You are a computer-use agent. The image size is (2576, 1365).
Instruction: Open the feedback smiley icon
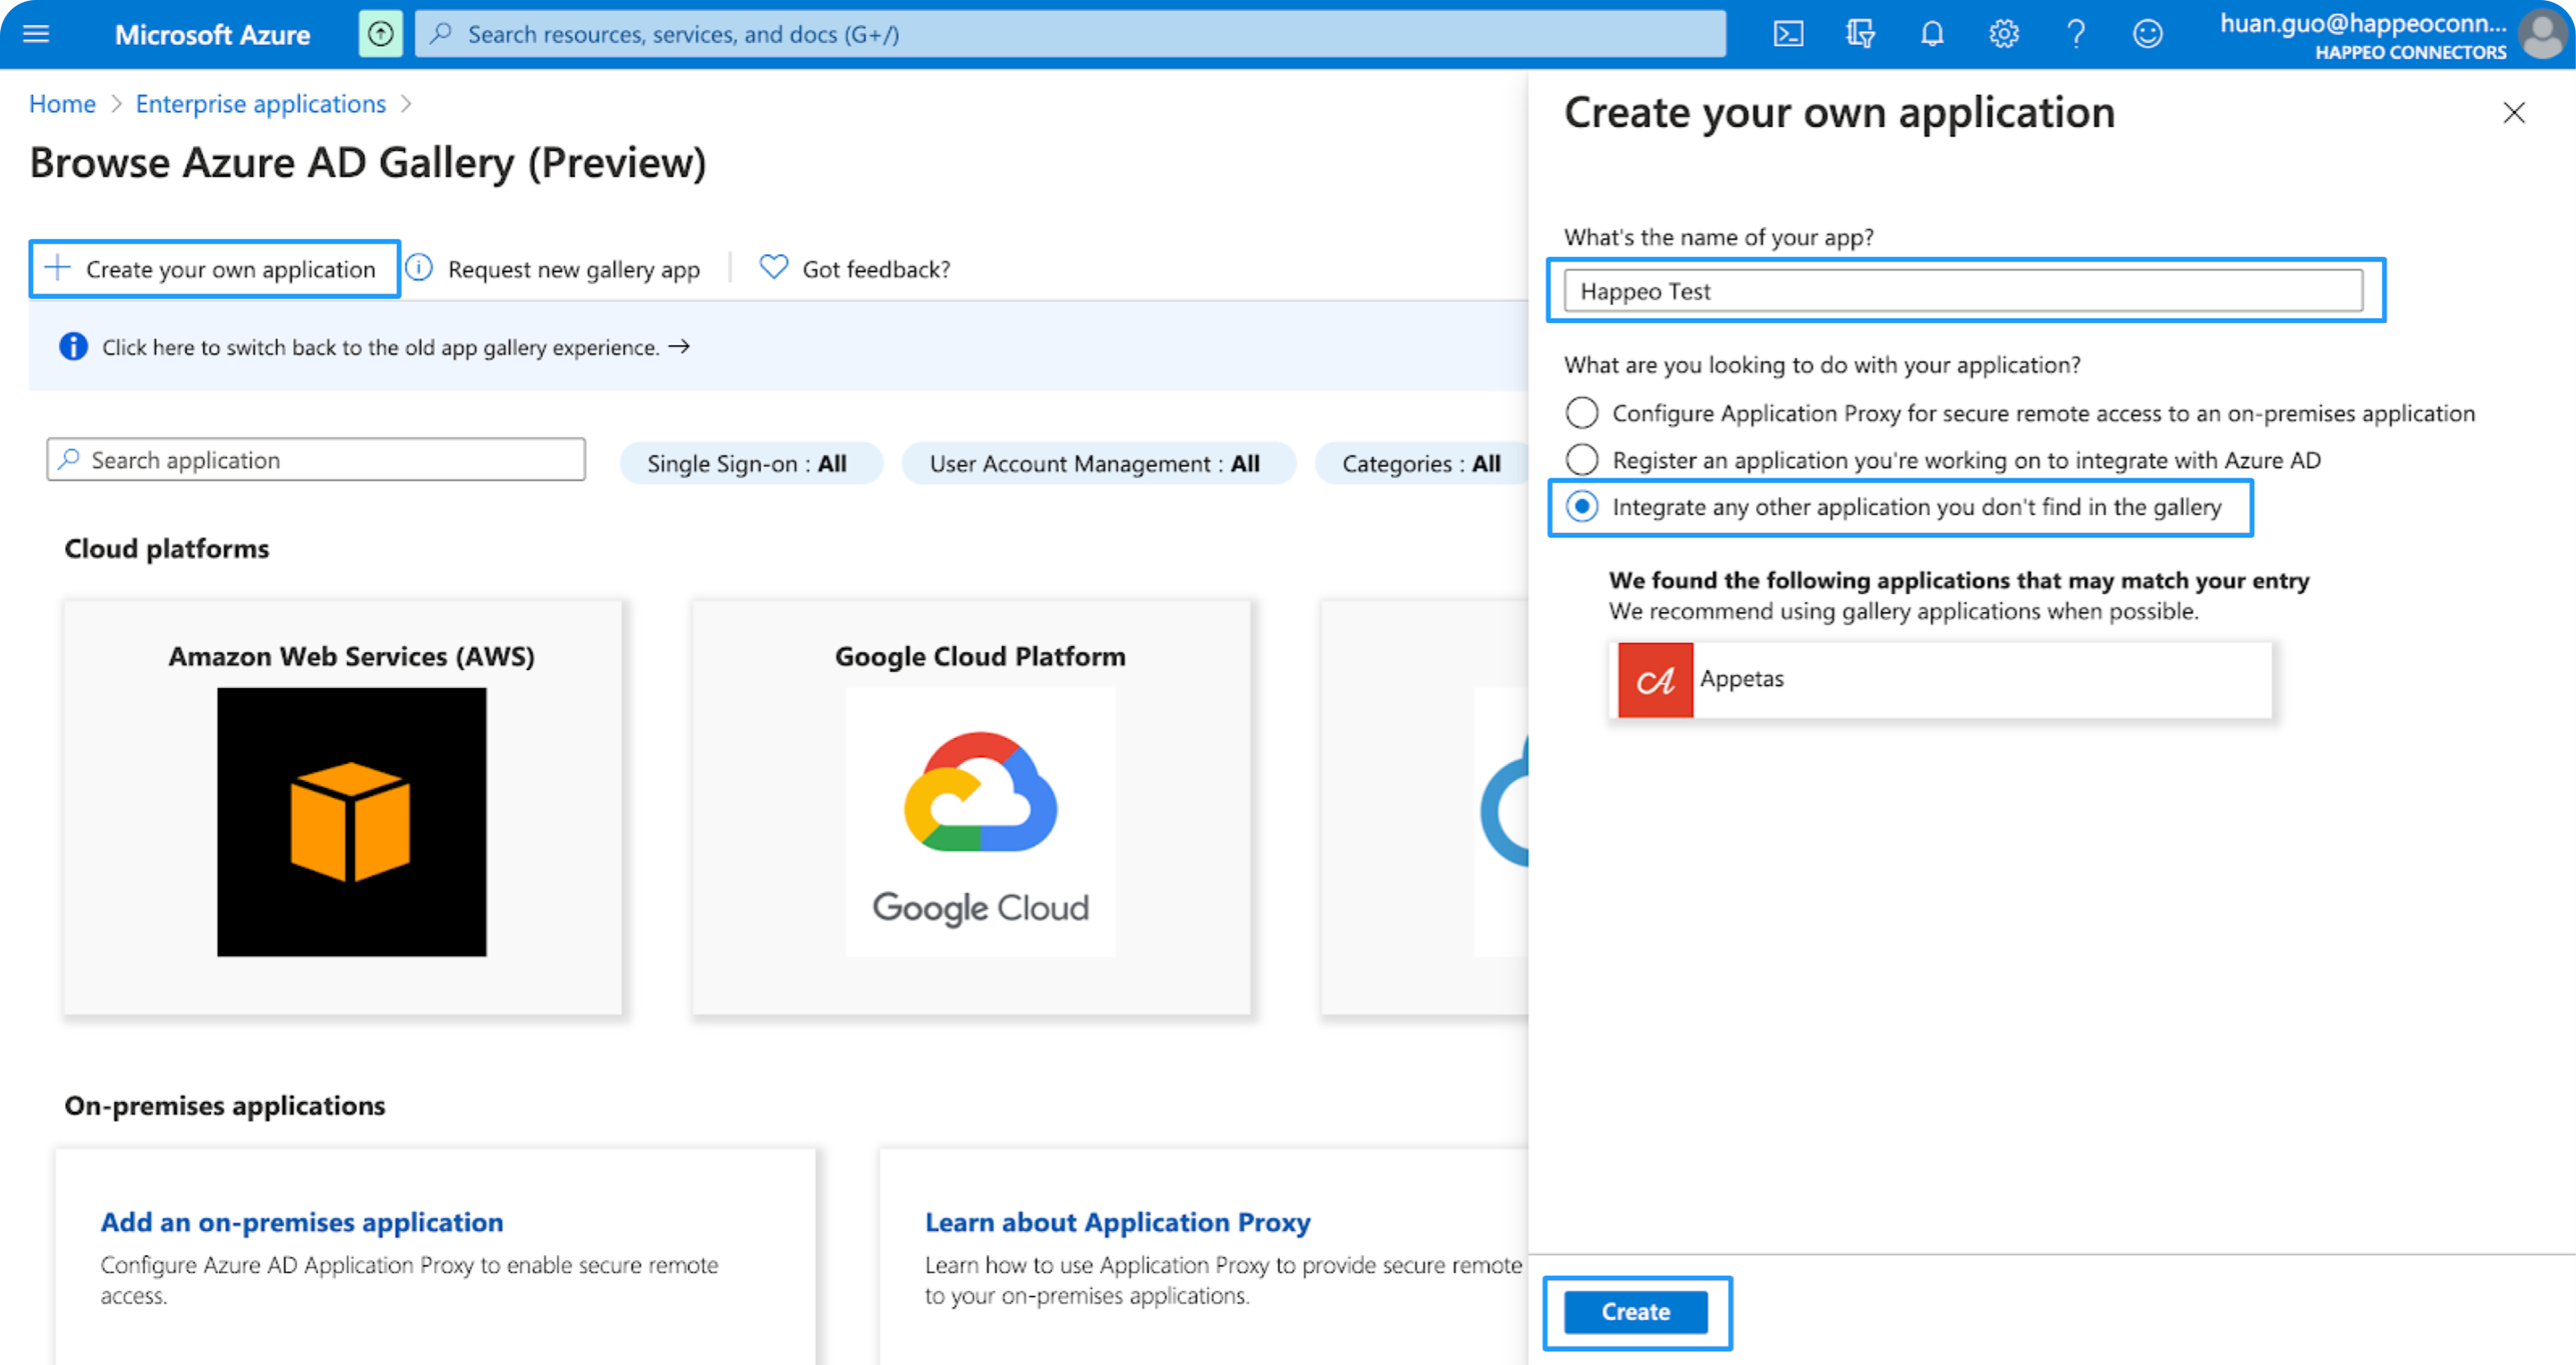click(2147, 34)
